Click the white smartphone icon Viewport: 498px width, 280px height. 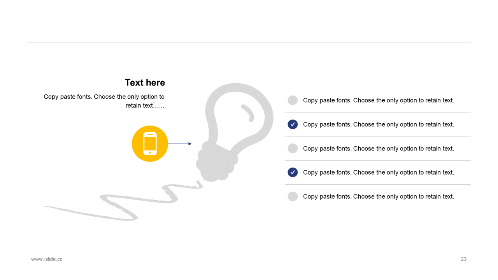pos(150,143)
